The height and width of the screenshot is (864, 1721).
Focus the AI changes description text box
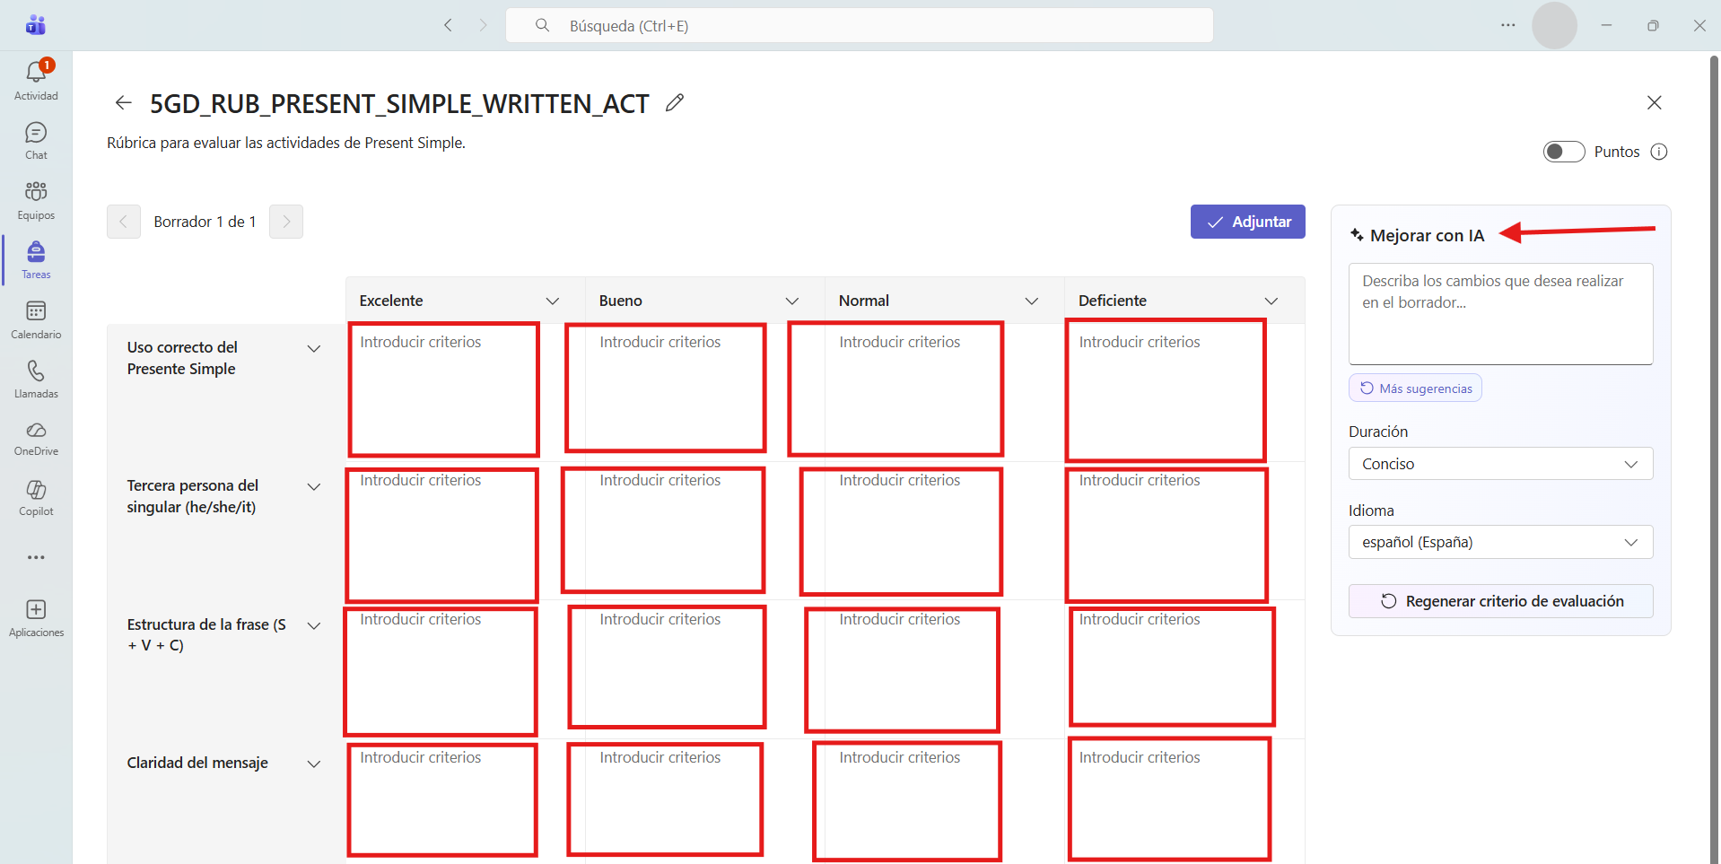(1500, 314)
